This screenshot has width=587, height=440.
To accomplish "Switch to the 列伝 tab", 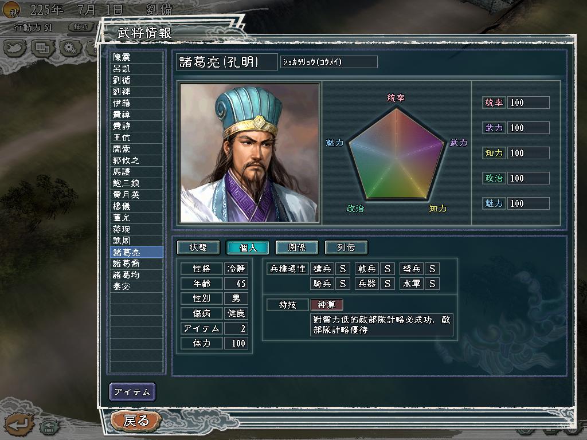I will [346, 247].
